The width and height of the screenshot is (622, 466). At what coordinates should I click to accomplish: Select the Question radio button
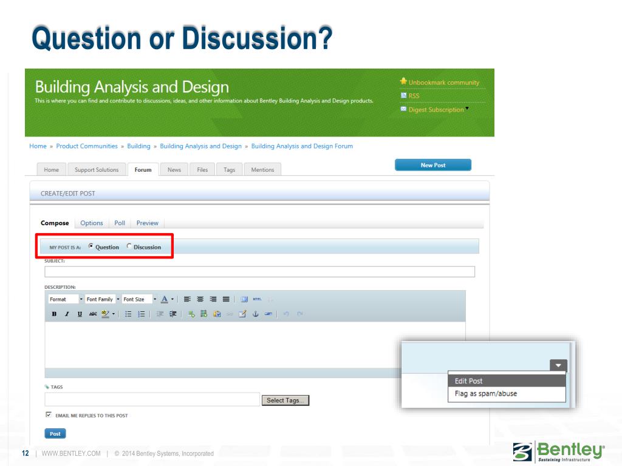91,246
